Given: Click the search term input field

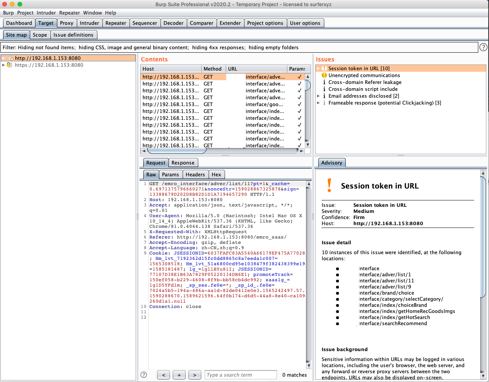Looking at the screenshot, I should [x=241, y=375].
